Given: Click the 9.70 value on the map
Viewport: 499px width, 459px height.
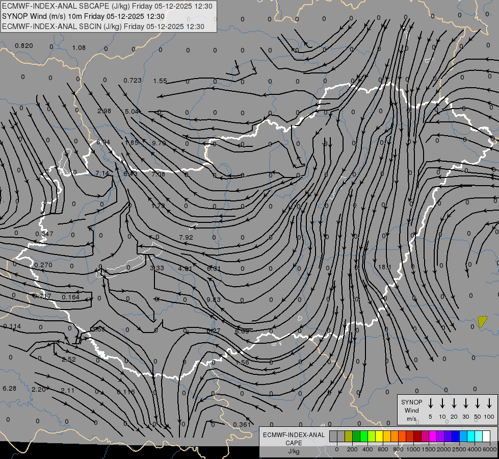Looking at the screenshot, I should point(159,143).
